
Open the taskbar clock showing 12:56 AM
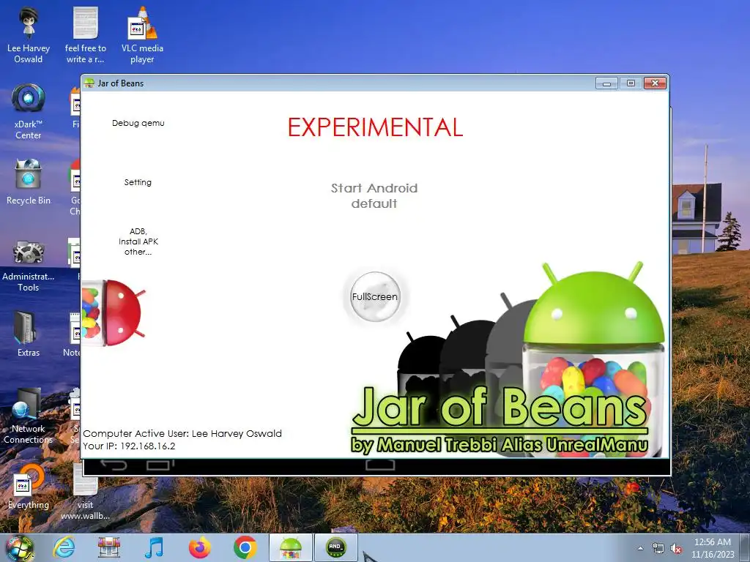[x=712, y=548]
